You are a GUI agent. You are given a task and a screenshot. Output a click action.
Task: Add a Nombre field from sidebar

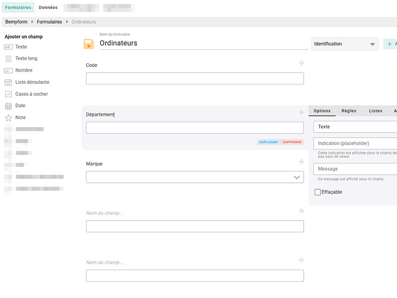(x=23, y=71)
